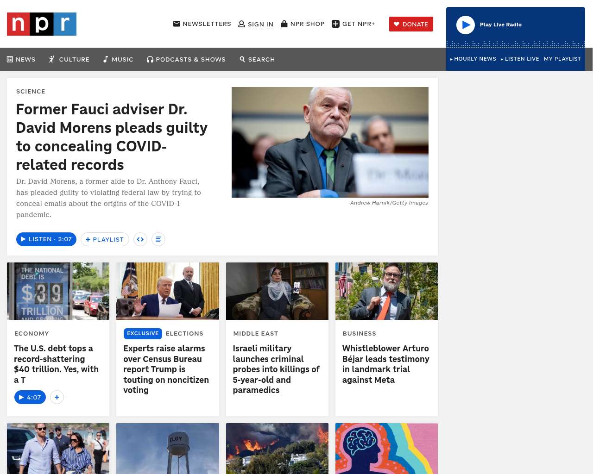Click the Andrew Harnik/Getty Images credit
Image resolution: width=593 pixels, height=474 pixels.
389,203
